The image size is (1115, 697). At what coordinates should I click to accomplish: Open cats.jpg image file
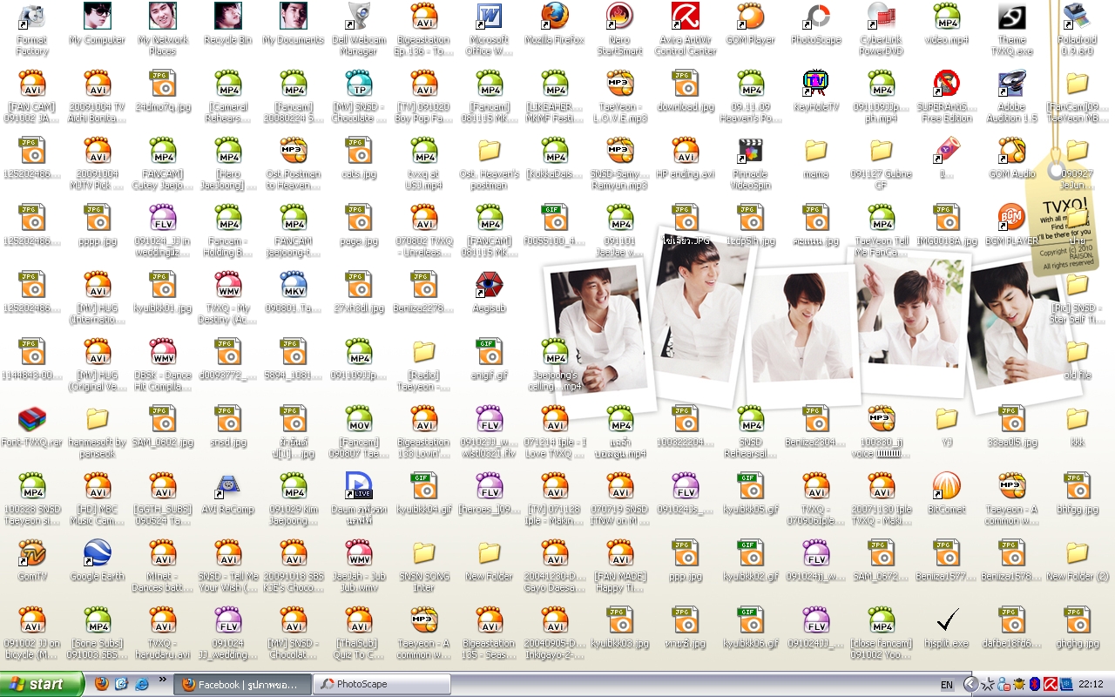coord(359,150)
